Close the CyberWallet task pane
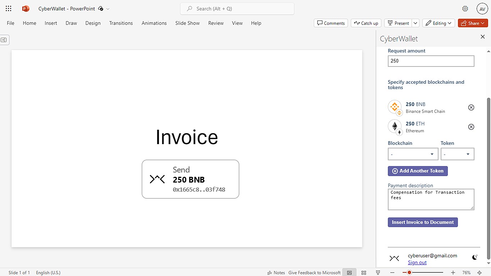Screen dimensions: 491x276 pos(483,37)
